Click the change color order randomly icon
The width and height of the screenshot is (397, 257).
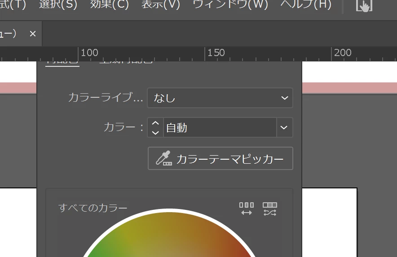click(x=247, y=209)
